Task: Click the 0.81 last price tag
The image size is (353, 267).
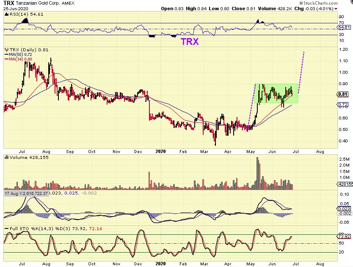Action: pyautogui.click(x=343, y=94)
